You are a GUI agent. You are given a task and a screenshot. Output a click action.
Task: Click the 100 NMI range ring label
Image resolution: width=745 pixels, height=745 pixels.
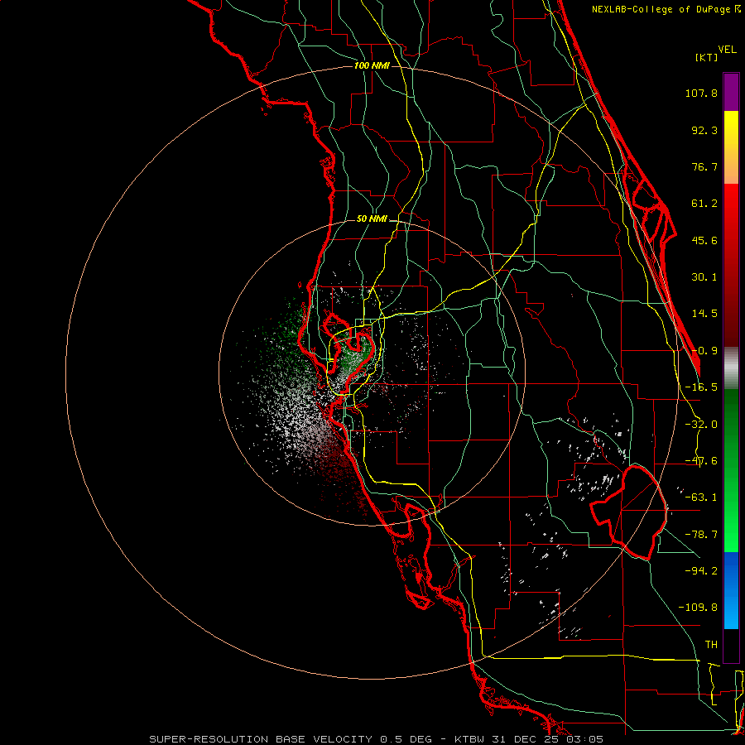point(372,65)
